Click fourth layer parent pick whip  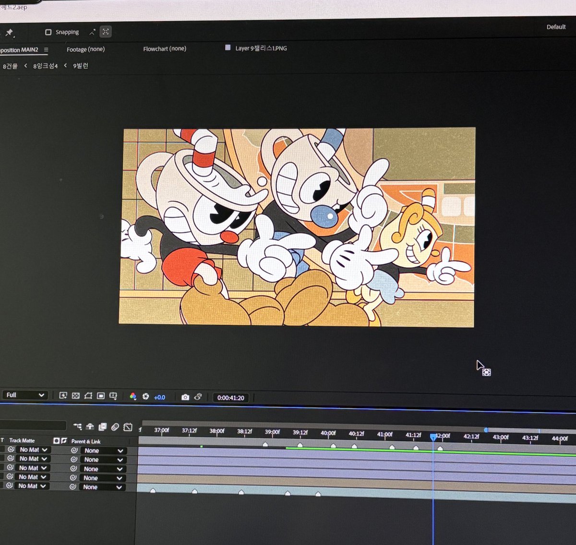pos(73,478)
